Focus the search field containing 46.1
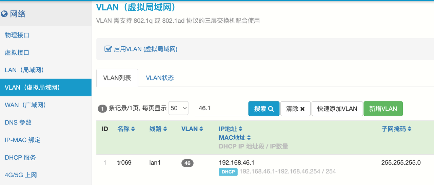The image size is (434, 185). 221,109
